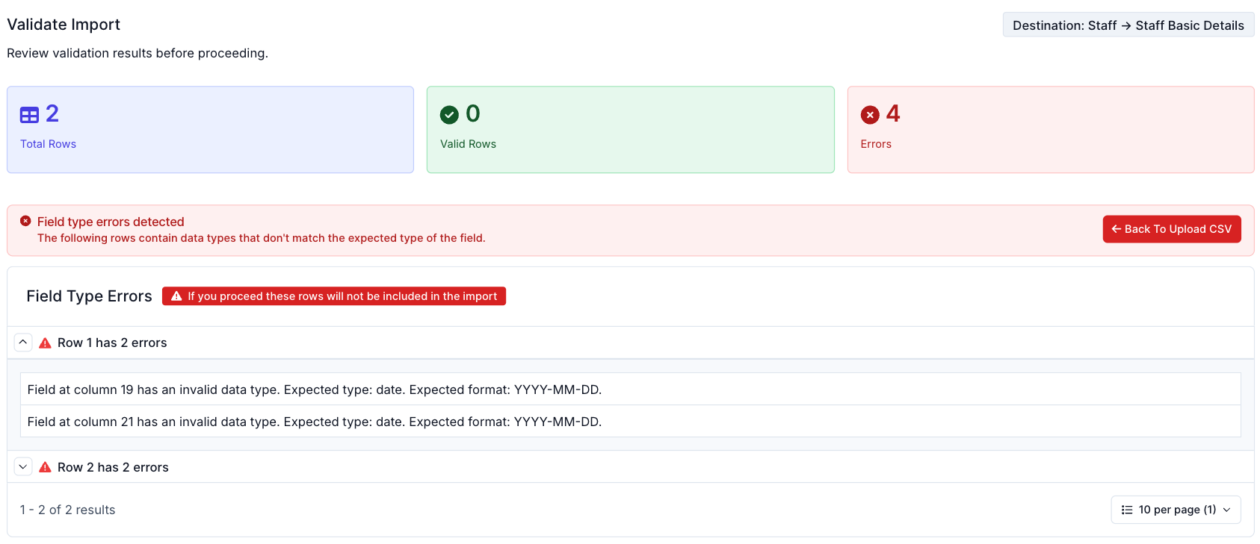Image resolution: width=1260 pixels, height=544 pixels.
Task: Collapse the Row 1 errors section
Action: (23, 342)
